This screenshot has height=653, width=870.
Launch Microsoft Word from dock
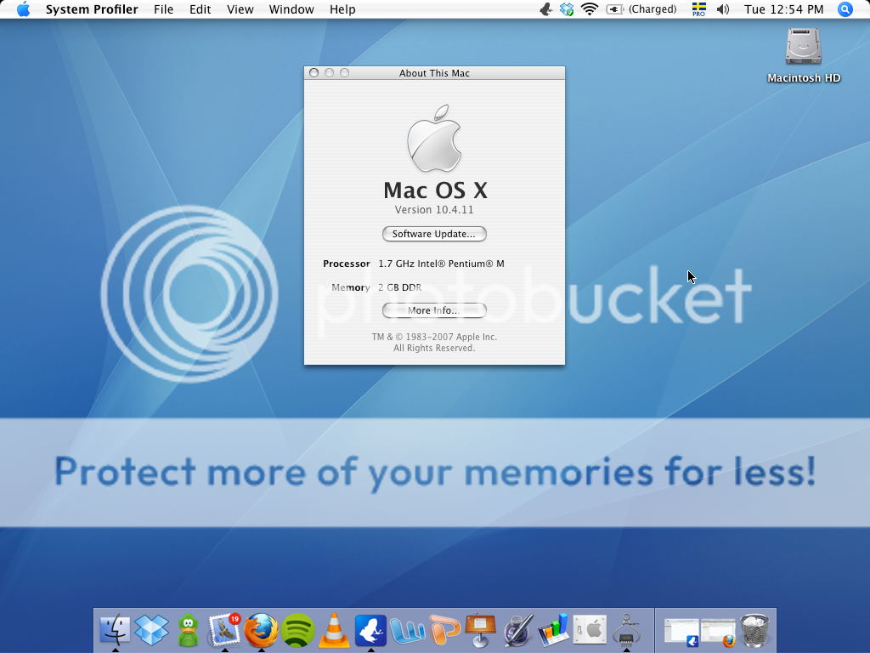pos(408,631)
